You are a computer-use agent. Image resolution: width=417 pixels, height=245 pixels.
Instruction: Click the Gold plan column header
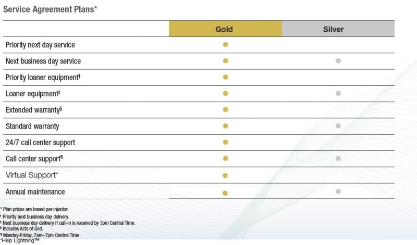[224, 29]
